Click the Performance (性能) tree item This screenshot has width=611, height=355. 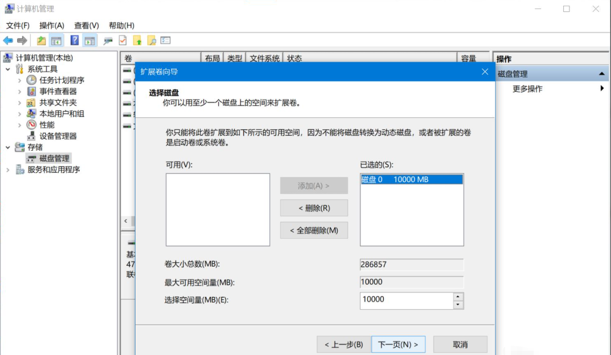pyautogui.click(x=47, y=125)
